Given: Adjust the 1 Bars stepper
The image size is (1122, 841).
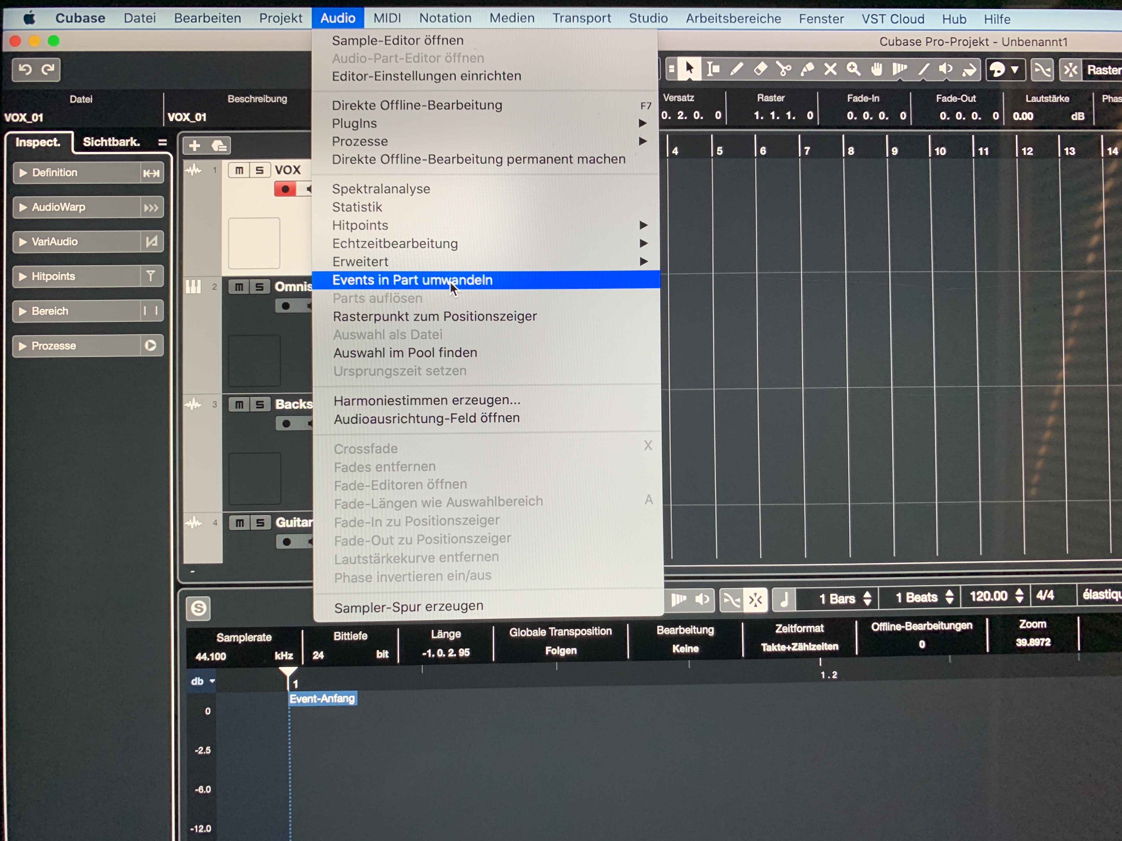Looking at the screenshot, I should [867, 598].
